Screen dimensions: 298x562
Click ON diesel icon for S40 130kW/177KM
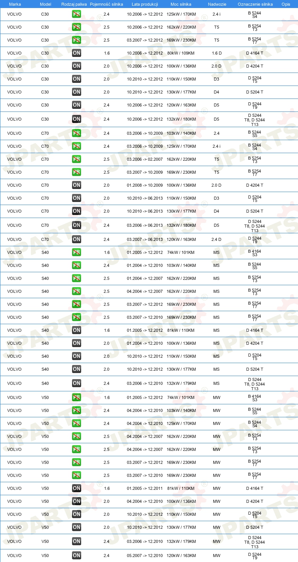click(77, 369)
